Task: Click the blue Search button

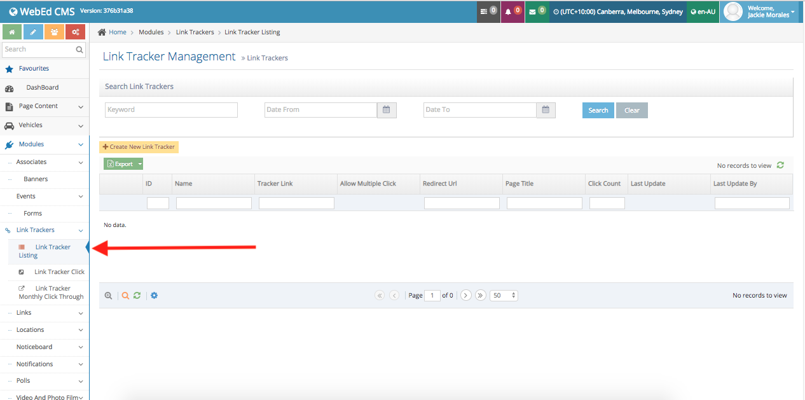Action: point(598,110)
